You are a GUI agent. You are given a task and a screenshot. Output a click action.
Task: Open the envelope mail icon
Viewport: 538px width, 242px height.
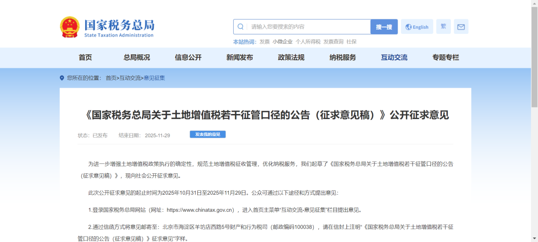pos(461,27)
